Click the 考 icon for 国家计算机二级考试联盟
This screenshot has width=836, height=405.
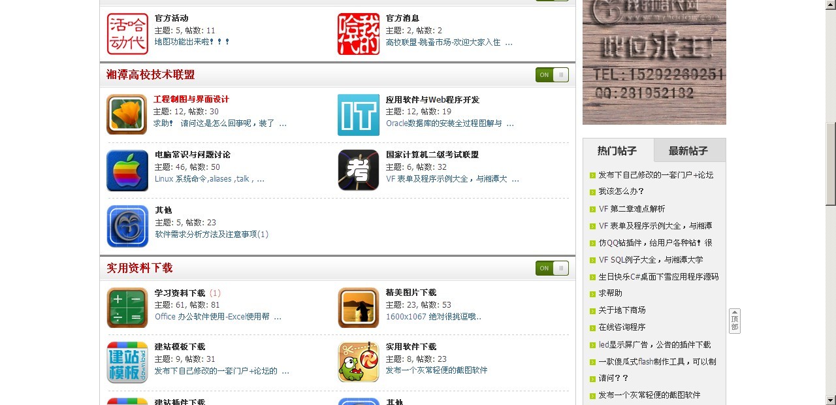[359, 170]
